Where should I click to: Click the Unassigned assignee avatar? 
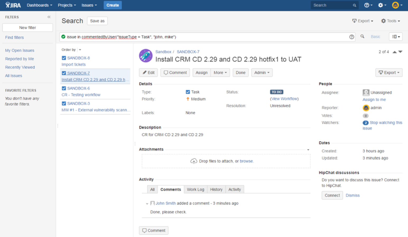tap(366, 92)
